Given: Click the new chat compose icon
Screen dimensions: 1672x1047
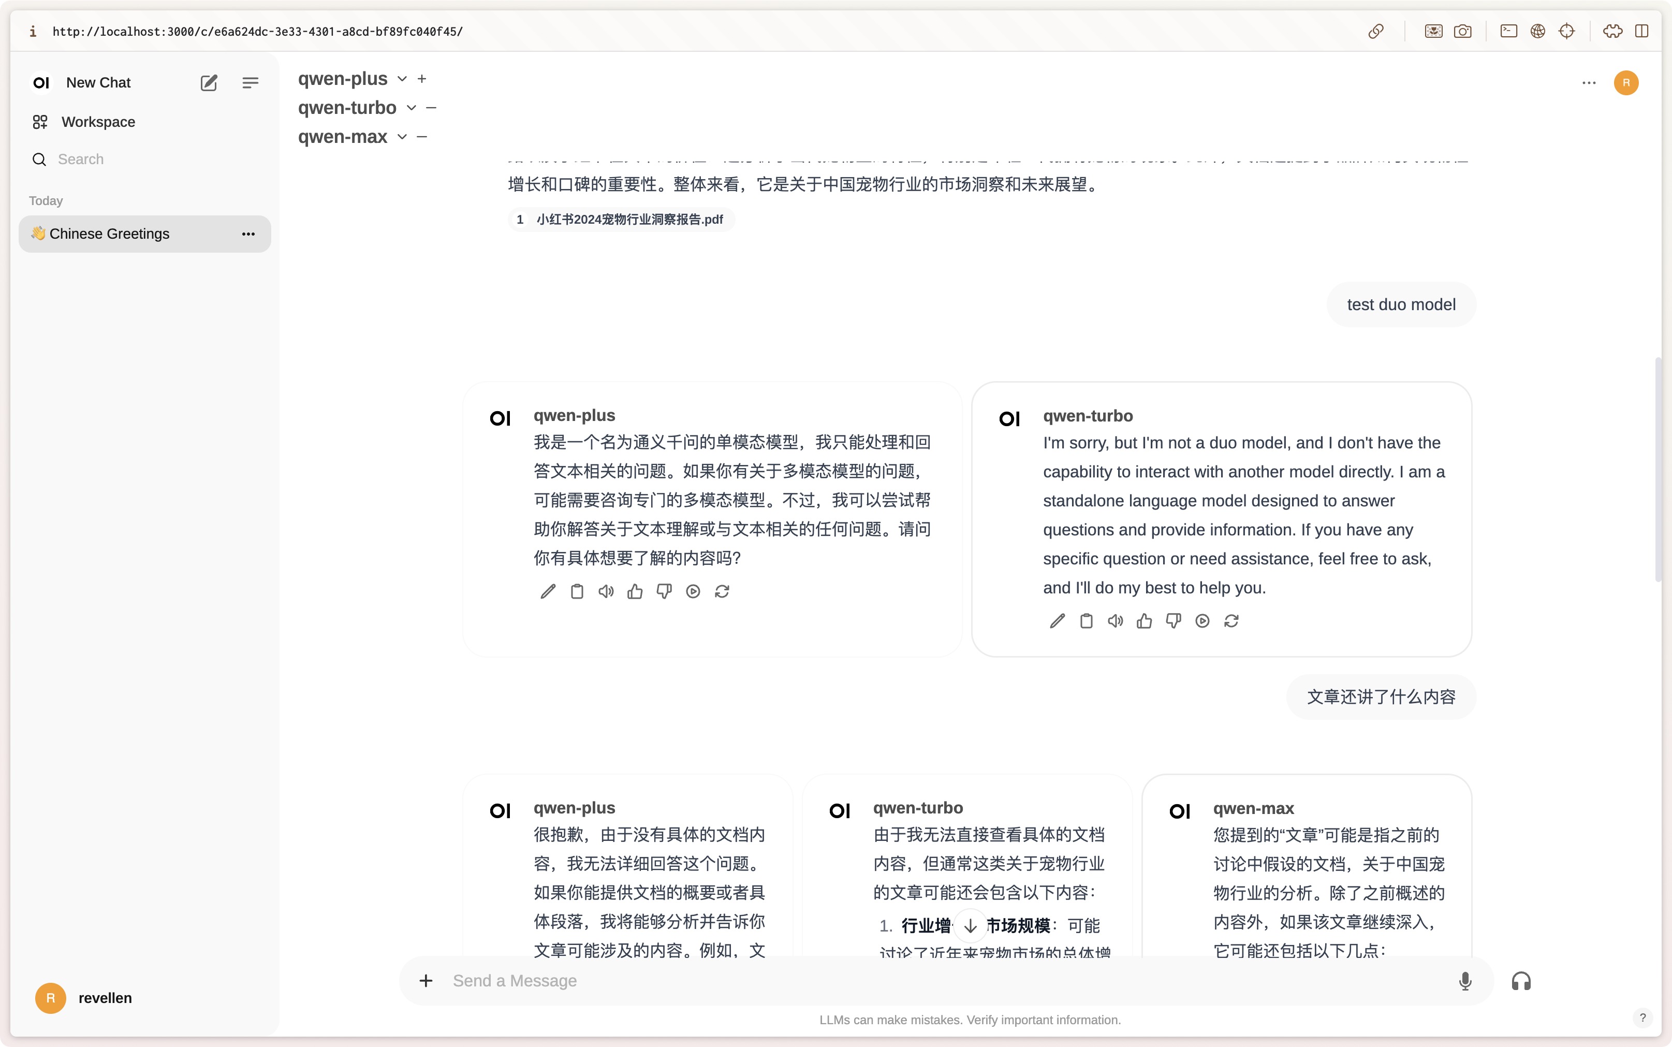Looking at the screenshot, I should pos(208,83).
